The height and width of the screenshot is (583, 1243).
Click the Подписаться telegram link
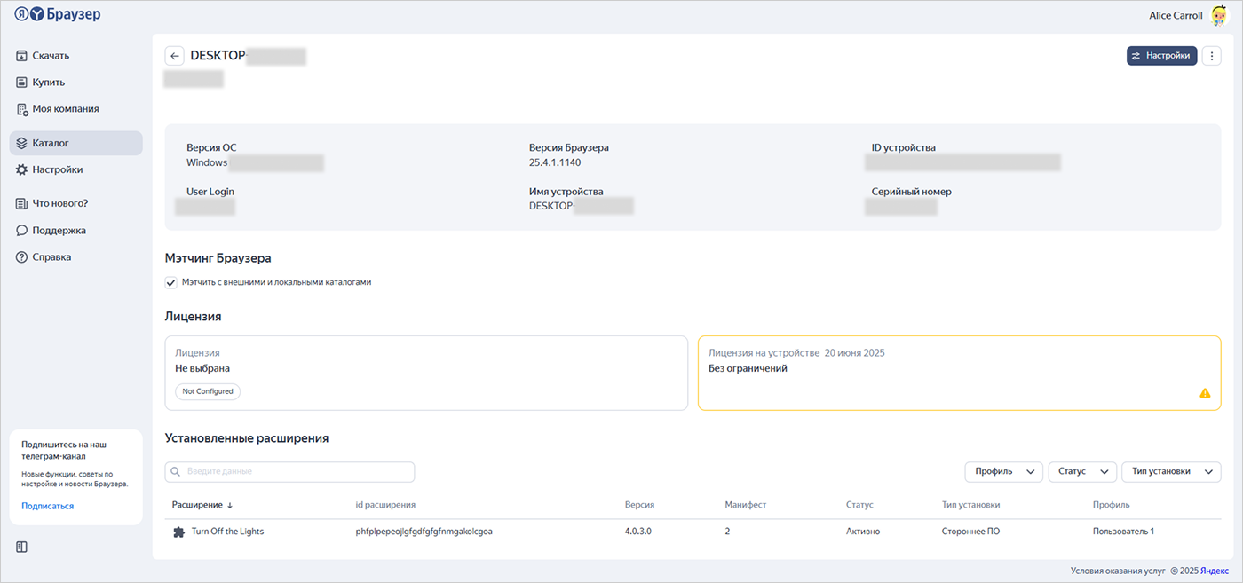(47, 506)
